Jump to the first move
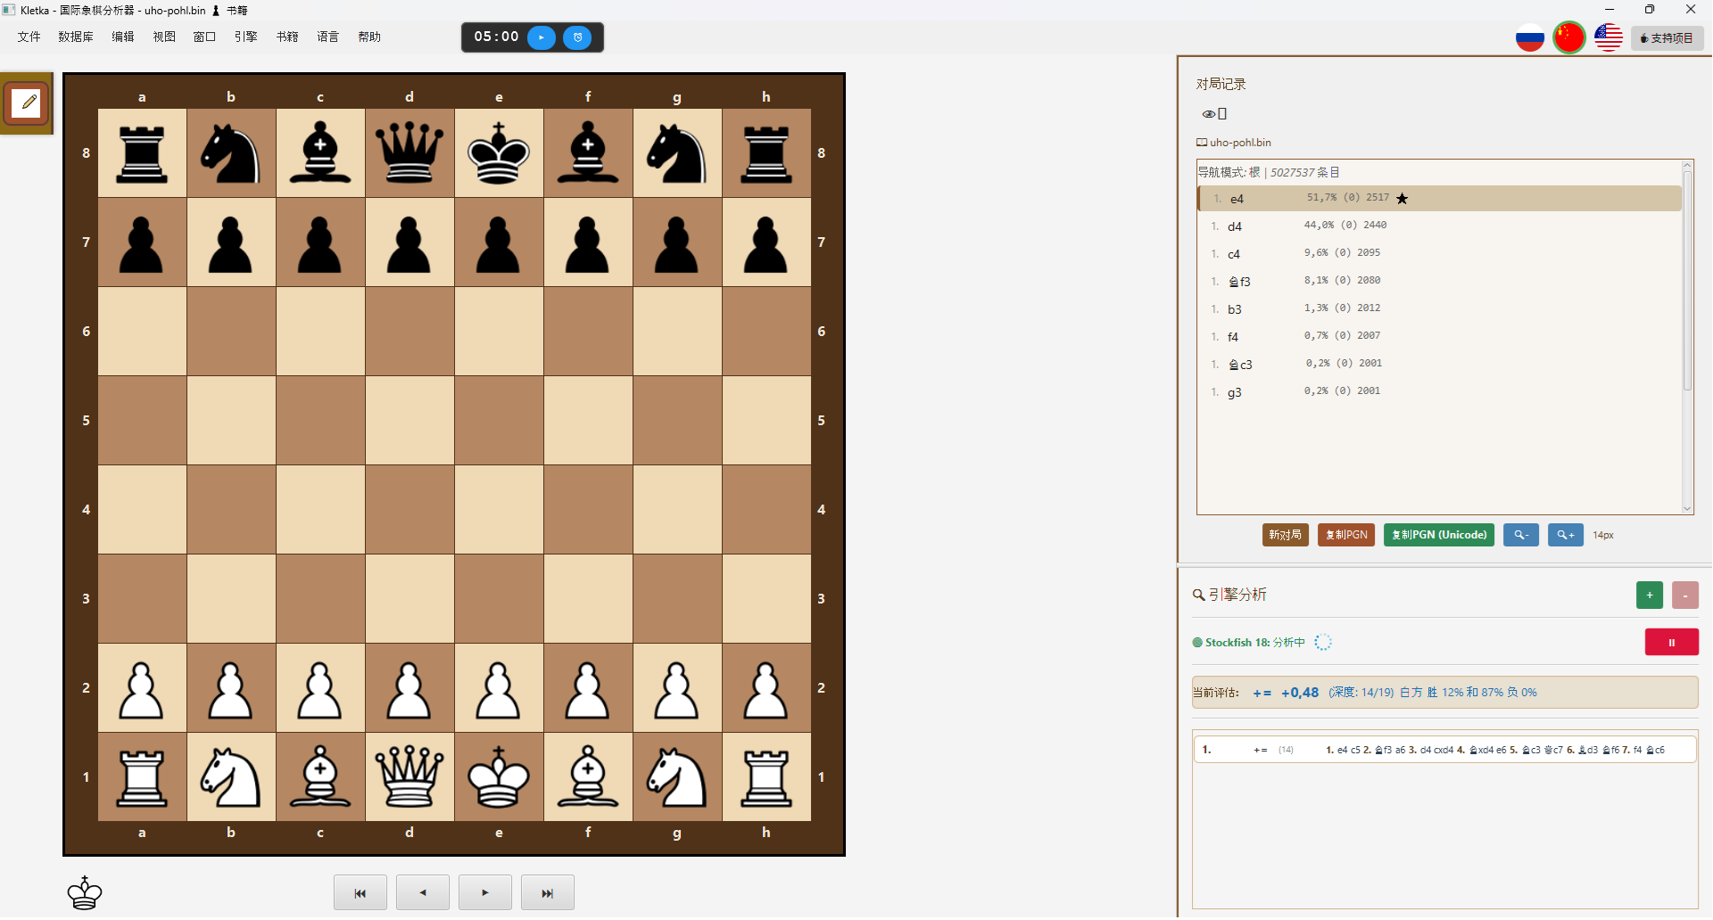This screenshot has height=920, width=1713. click(360, 893)
